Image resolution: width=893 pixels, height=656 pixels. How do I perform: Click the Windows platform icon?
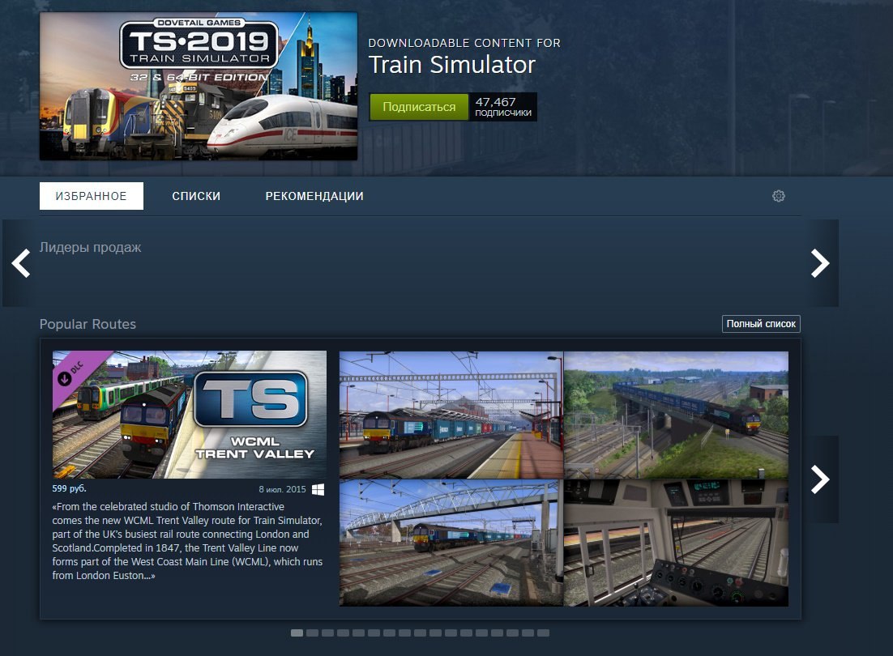[x=318, y=489]
